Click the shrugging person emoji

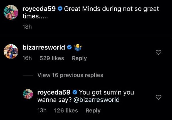click(x=78, y=47)
